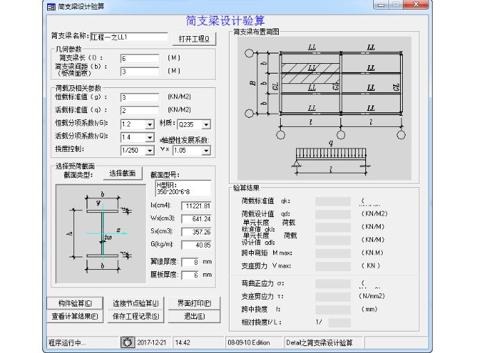The height and width of the screenshot is (353, 477).
Task: Click the clock icon in status bar
Action: pos(127,343)
